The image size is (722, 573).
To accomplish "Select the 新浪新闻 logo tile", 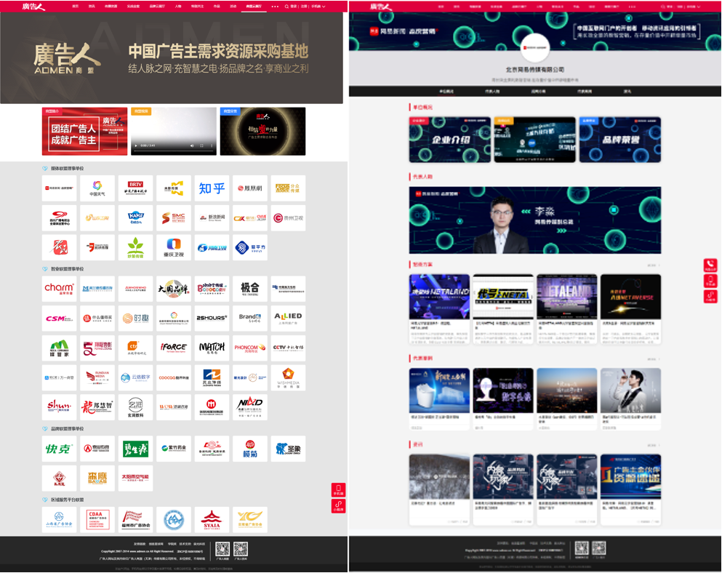I will [x=212, y=218].
